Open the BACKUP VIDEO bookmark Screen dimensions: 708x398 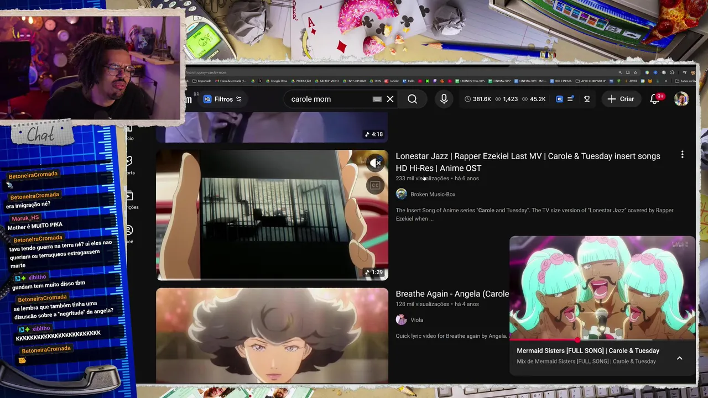coord(326,81)
